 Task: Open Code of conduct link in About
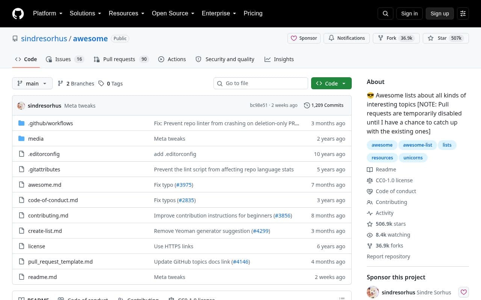point(392,191)
